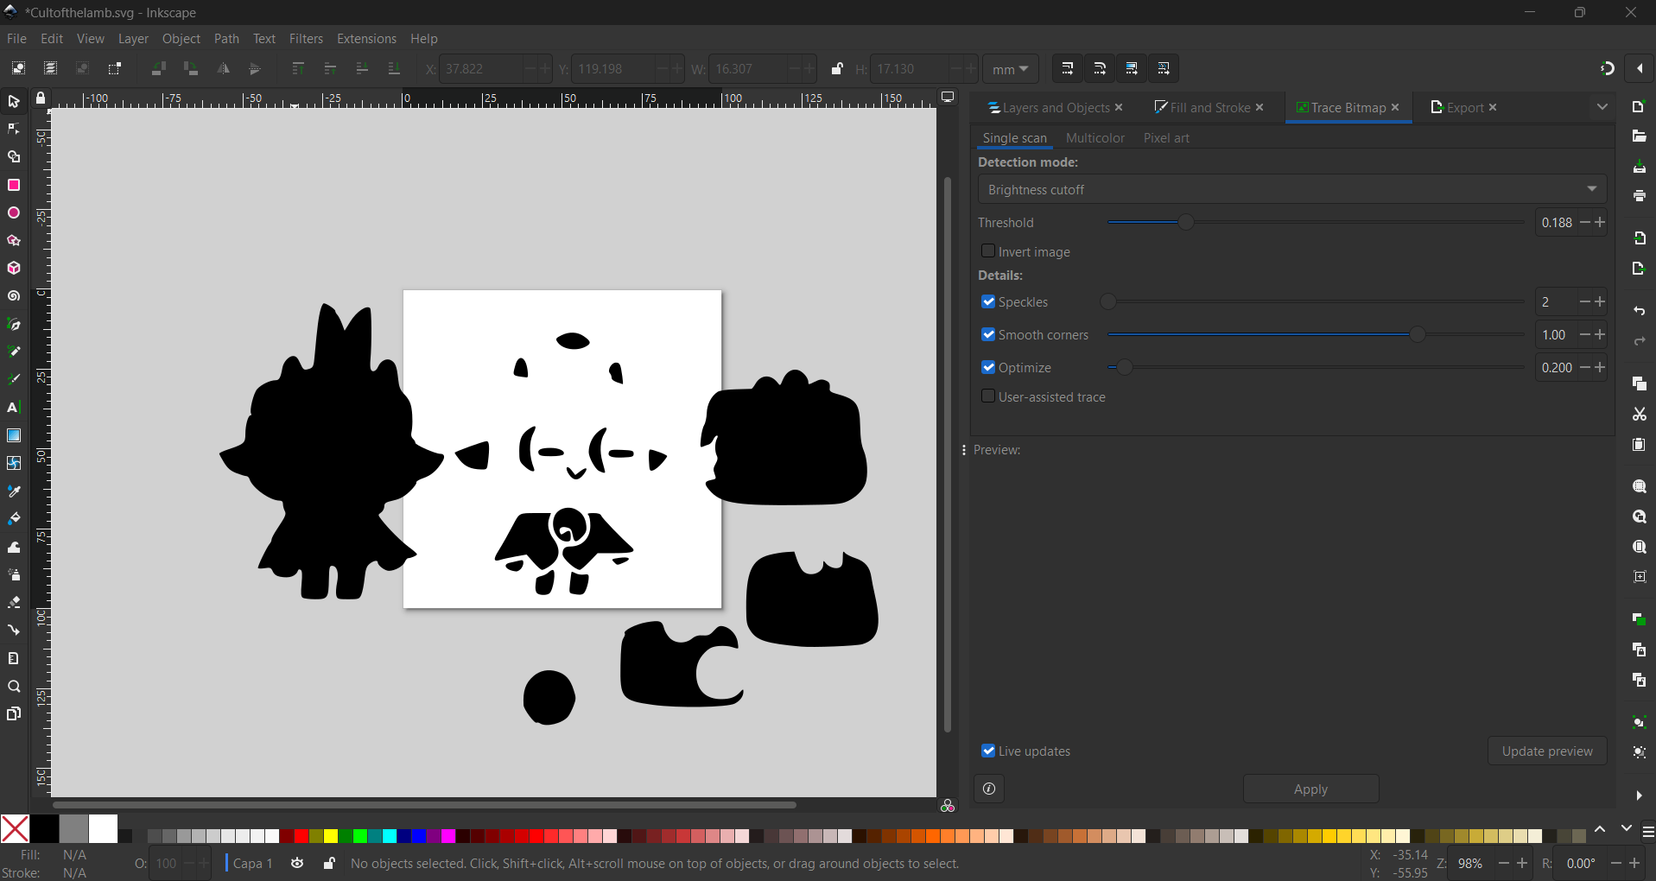Check the Invert image checkbox
This screenshot has width=1656, height=881.
tap(988, 250)
